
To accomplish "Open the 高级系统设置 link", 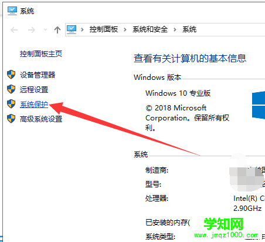I will 41,119.
